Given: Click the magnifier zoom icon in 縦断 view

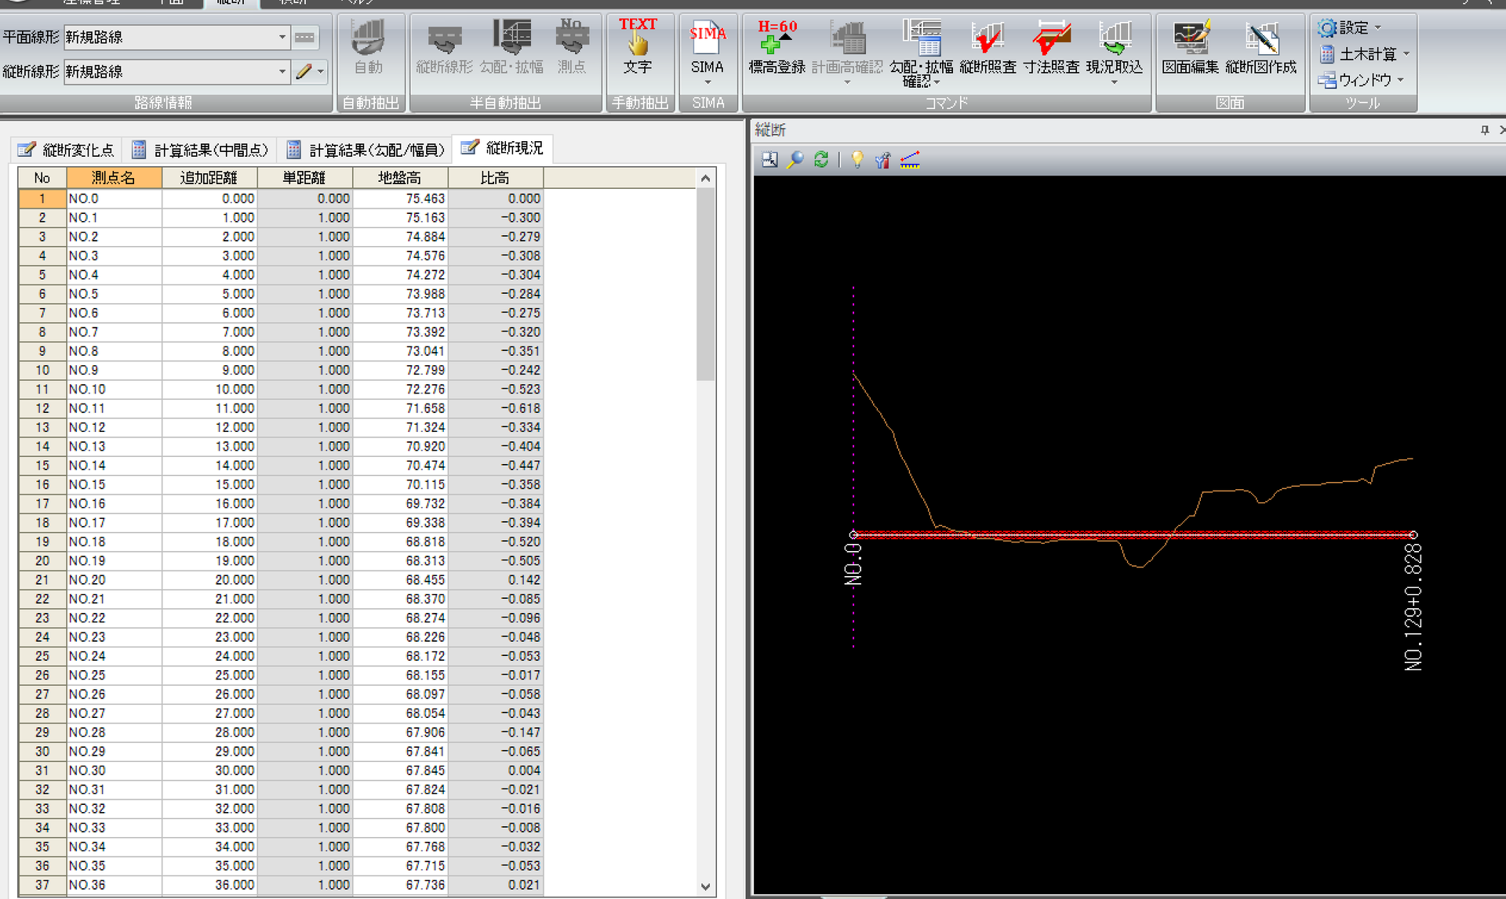Looking at the screenshot, I should pos(795,160).
